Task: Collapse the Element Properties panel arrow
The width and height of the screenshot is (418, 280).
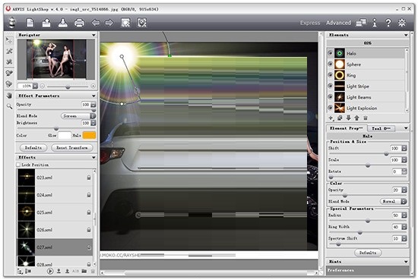Action: (x=406, y=128)
